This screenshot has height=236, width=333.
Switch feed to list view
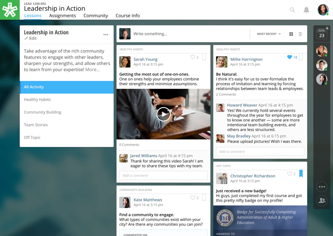[x=300, y=34]
